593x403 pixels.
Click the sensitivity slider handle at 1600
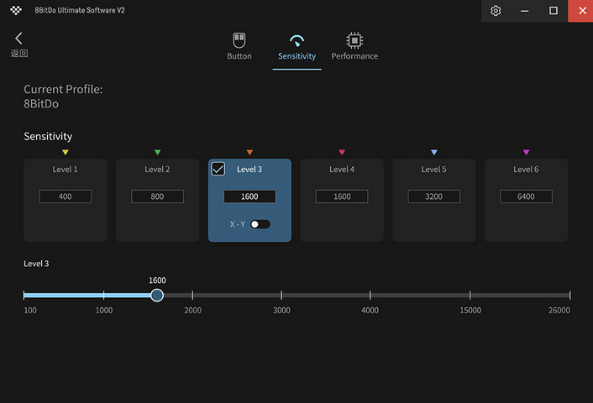point(157,296)
